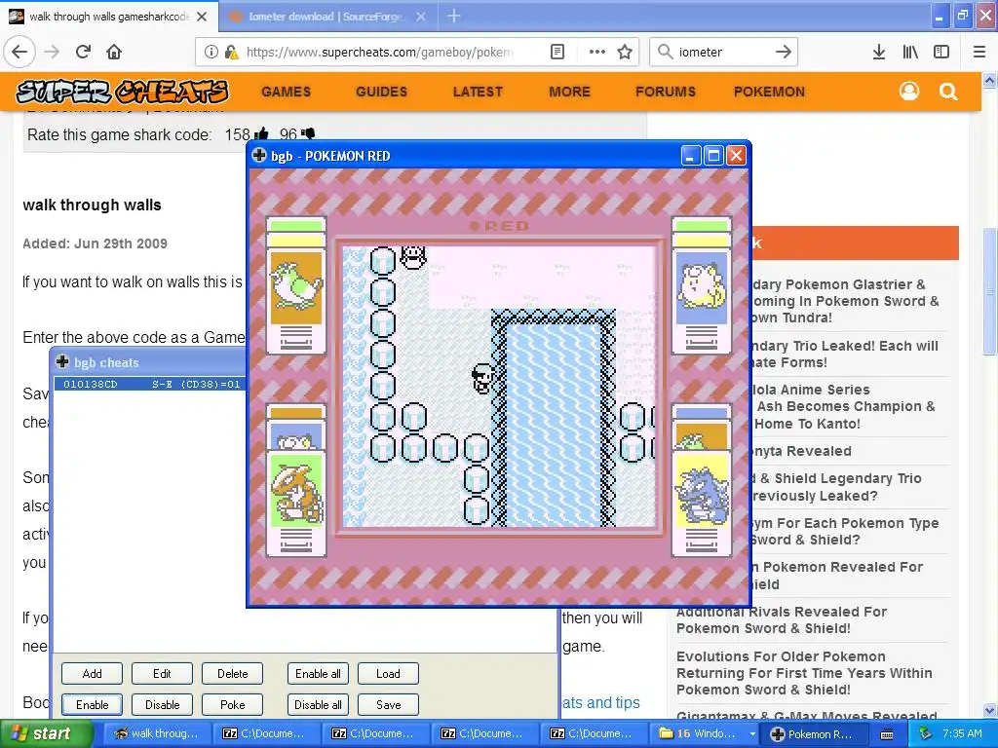The image size is (998, 748).
Task: Click search bar magnifier icon
Action: point(665,52)
